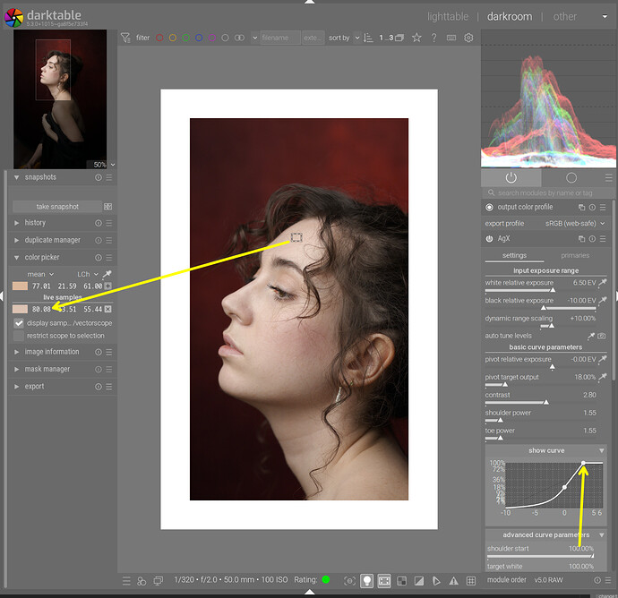
Task: Open global preferences gear icon
Action: point(468,38)
